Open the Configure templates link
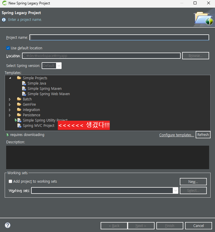 click(177, 135)
